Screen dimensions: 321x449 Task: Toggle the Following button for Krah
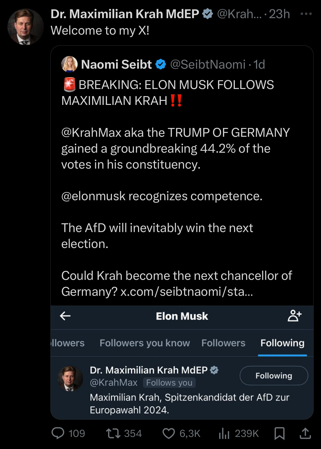tap(274, 375)
